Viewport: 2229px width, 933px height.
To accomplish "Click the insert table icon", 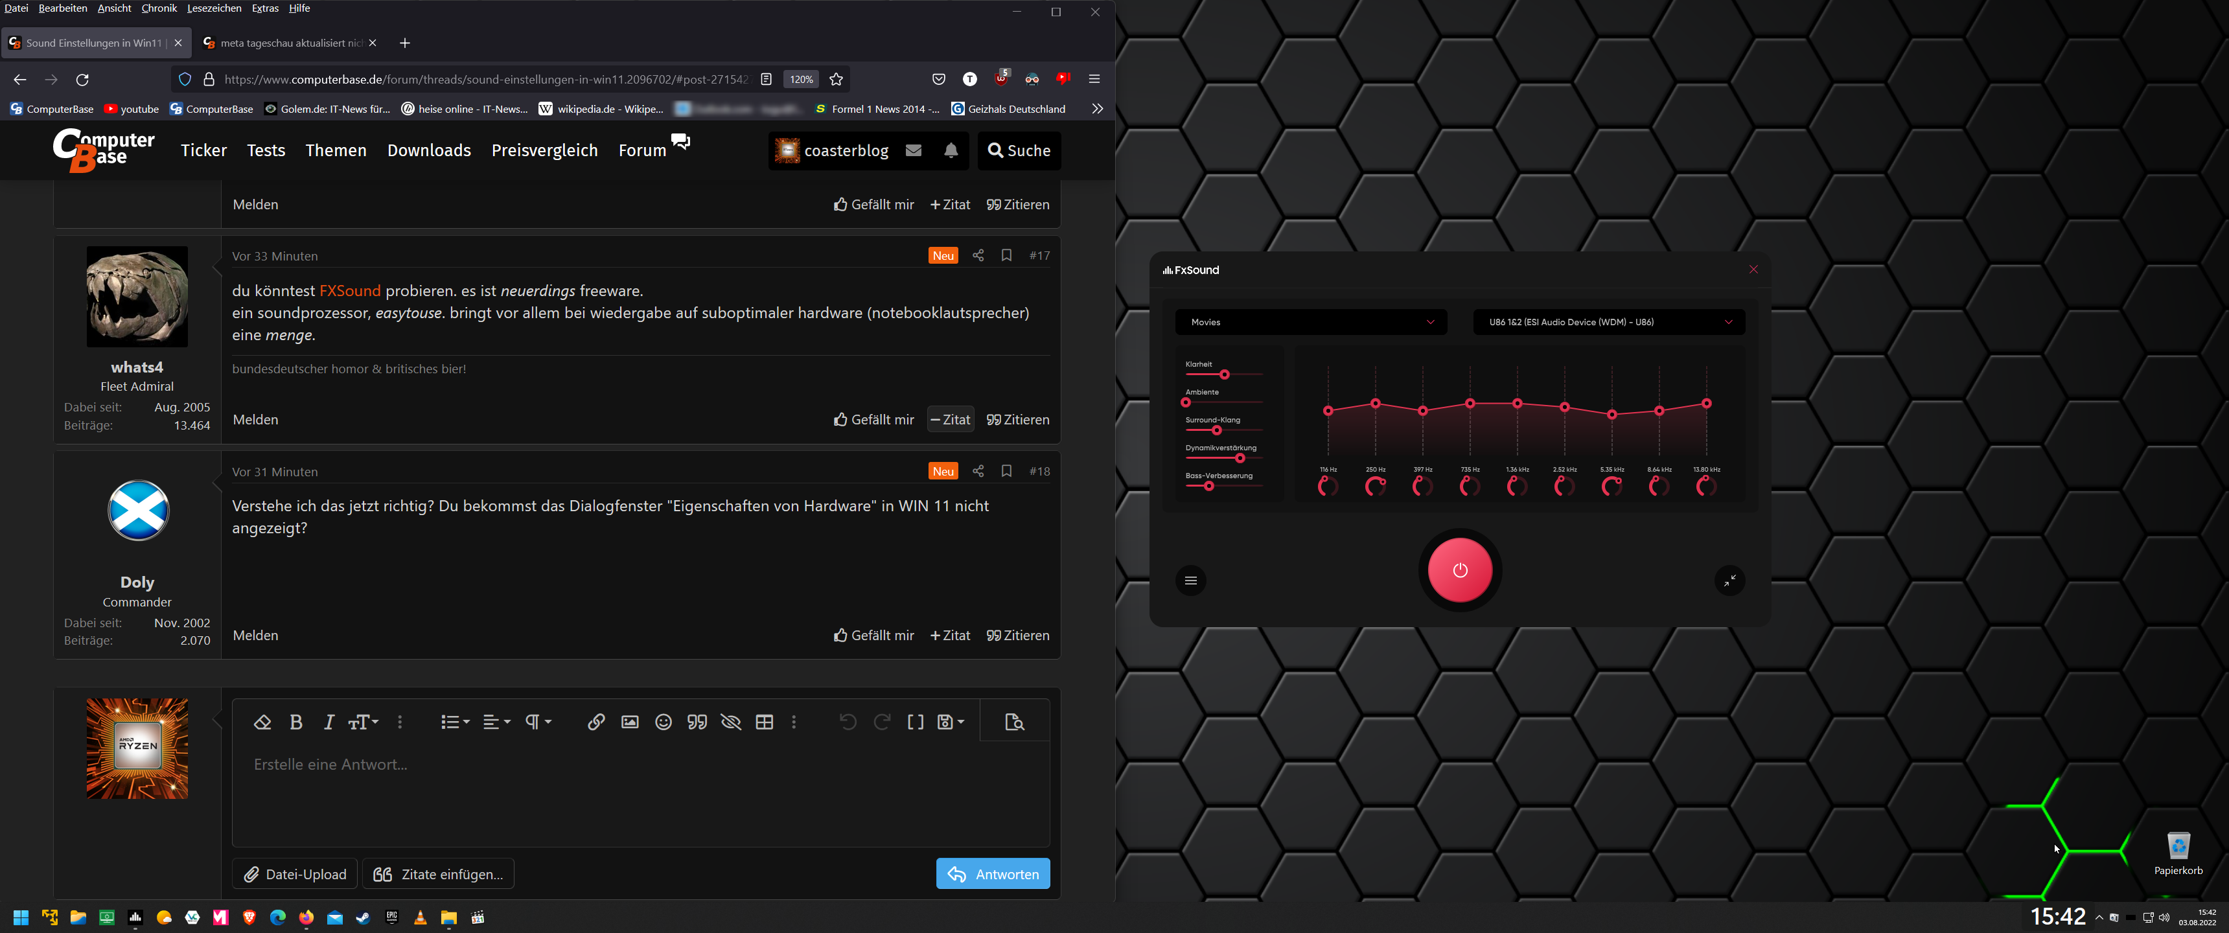I will [764, 722].
